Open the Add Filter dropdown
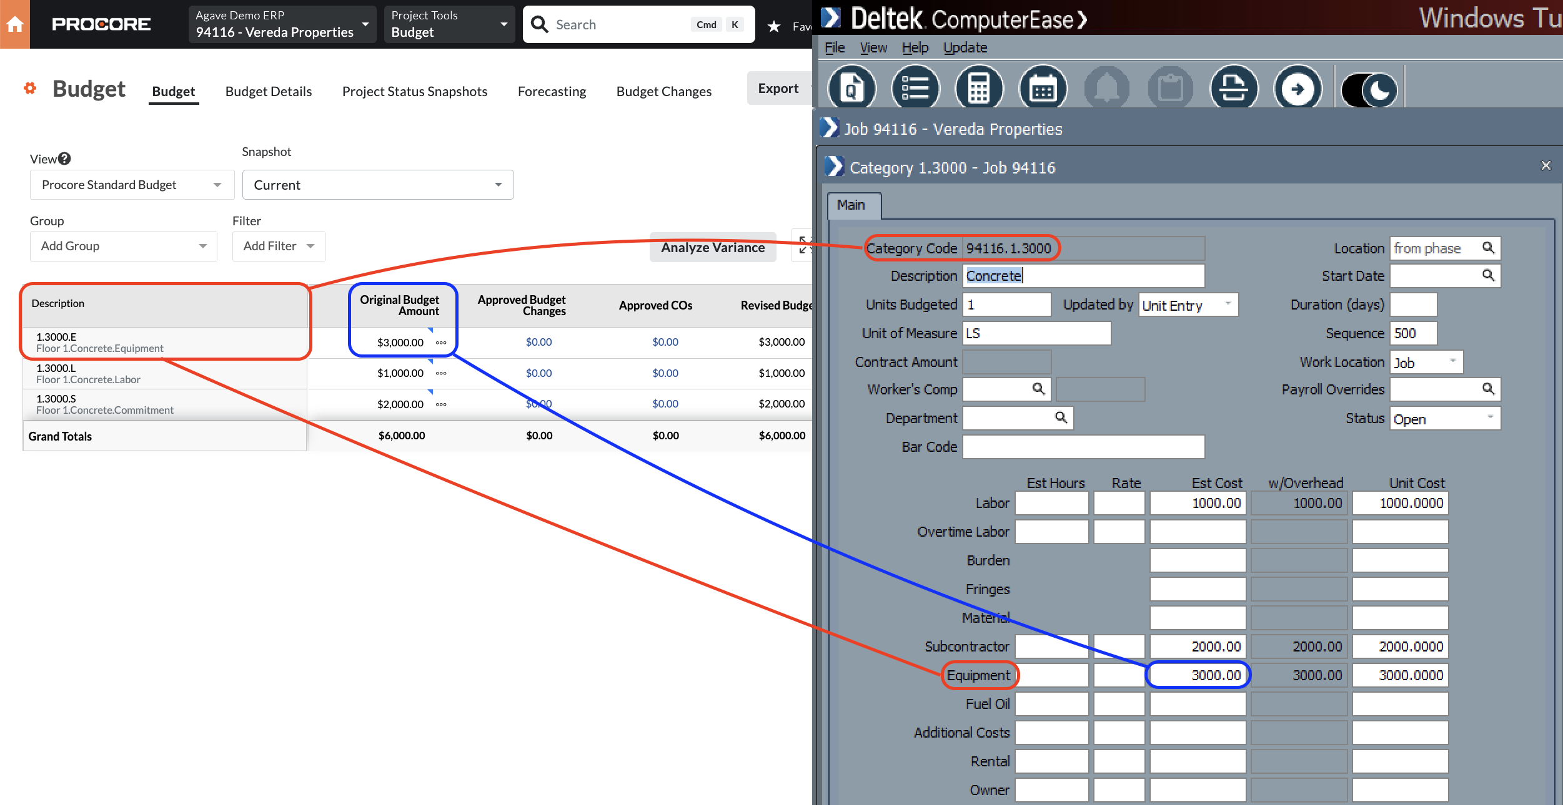 click(x=279, y=246)
